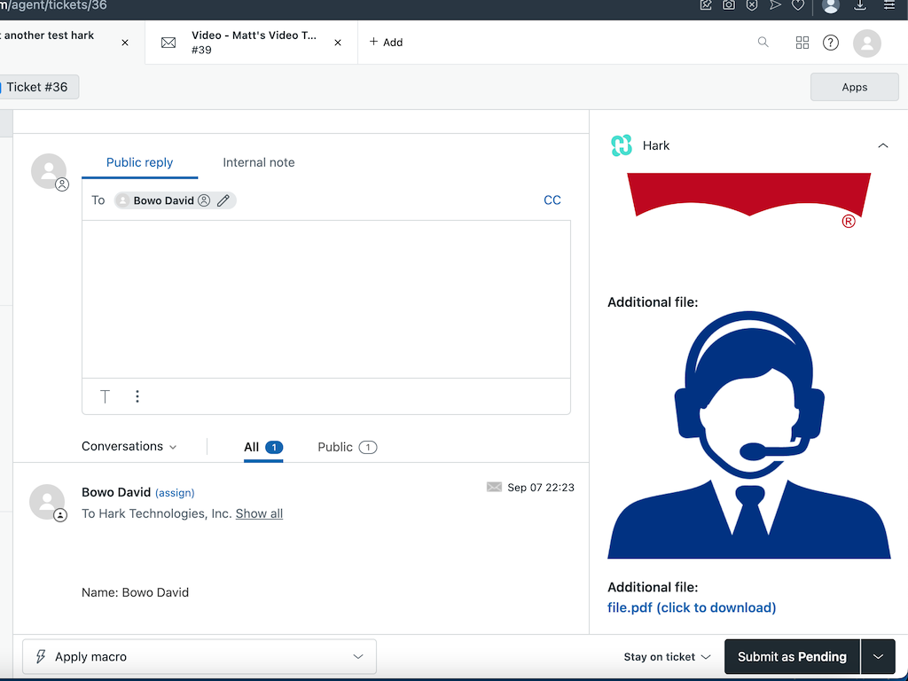This screenshot has height=681, width=908.
Task: Close the 'another test hark' tab
Action: coord(125,43)
